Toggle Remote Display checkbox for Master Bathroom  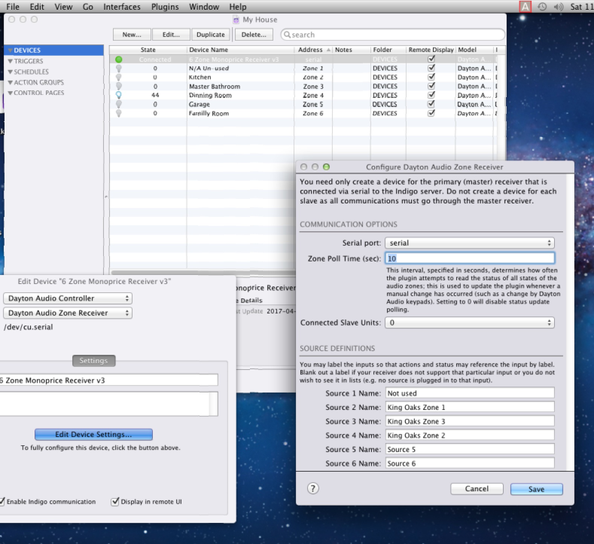click(x=431, y=86)
